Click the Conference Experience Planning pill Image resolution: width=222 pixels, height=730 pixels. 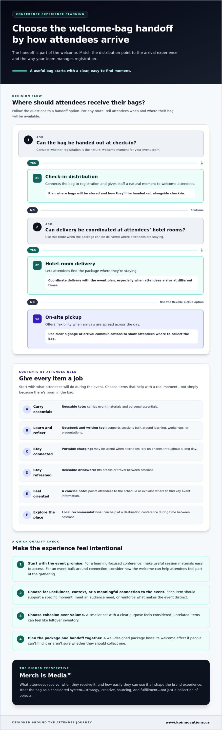(50, 14)
